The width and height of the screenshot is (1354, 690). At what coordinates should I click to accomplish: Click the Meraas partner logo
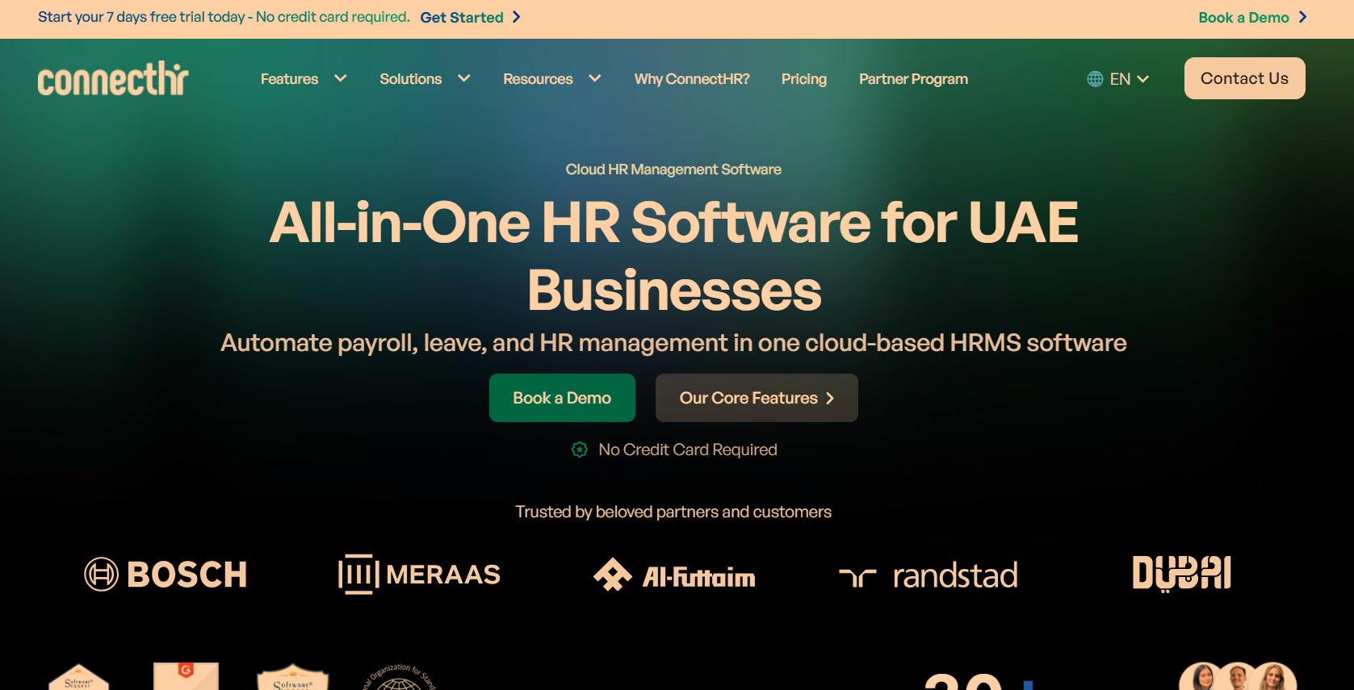419,575
